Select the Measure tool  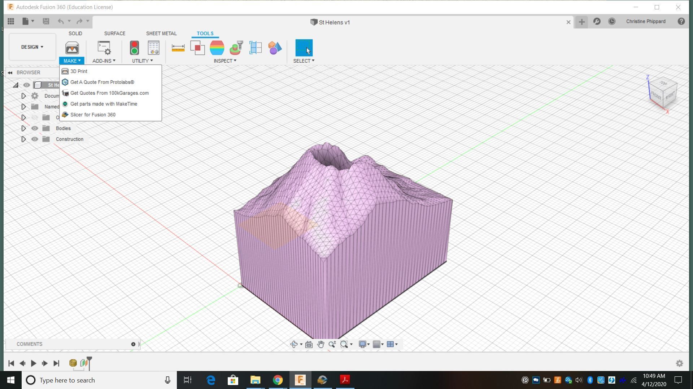178,47
